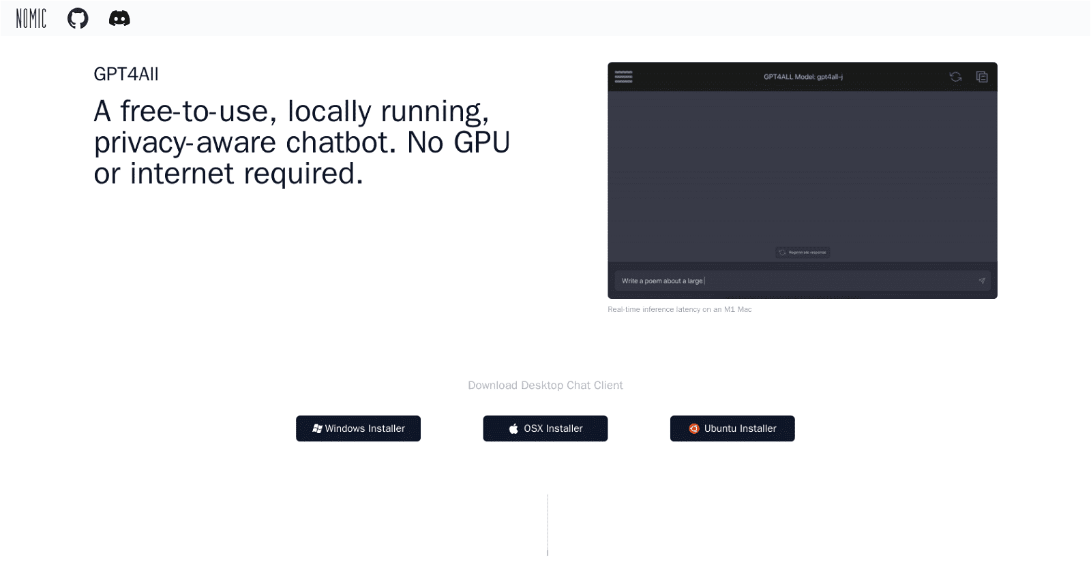This screenshot has width=1091, height=568.
Task: Click the copy conversation icon in demo
Action: tap(982, 77)
